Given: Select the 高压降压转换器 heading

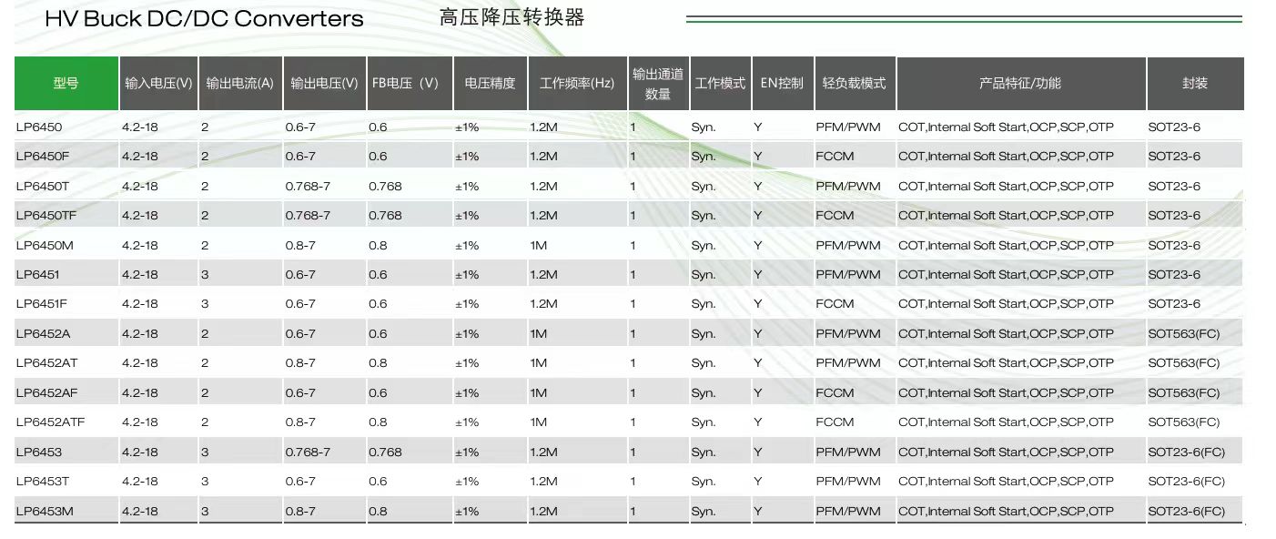Looking at the screenshot, I should [511, 17].
